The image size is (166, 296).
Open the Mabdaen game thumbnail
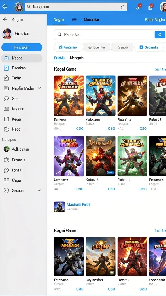pos(101,96)
